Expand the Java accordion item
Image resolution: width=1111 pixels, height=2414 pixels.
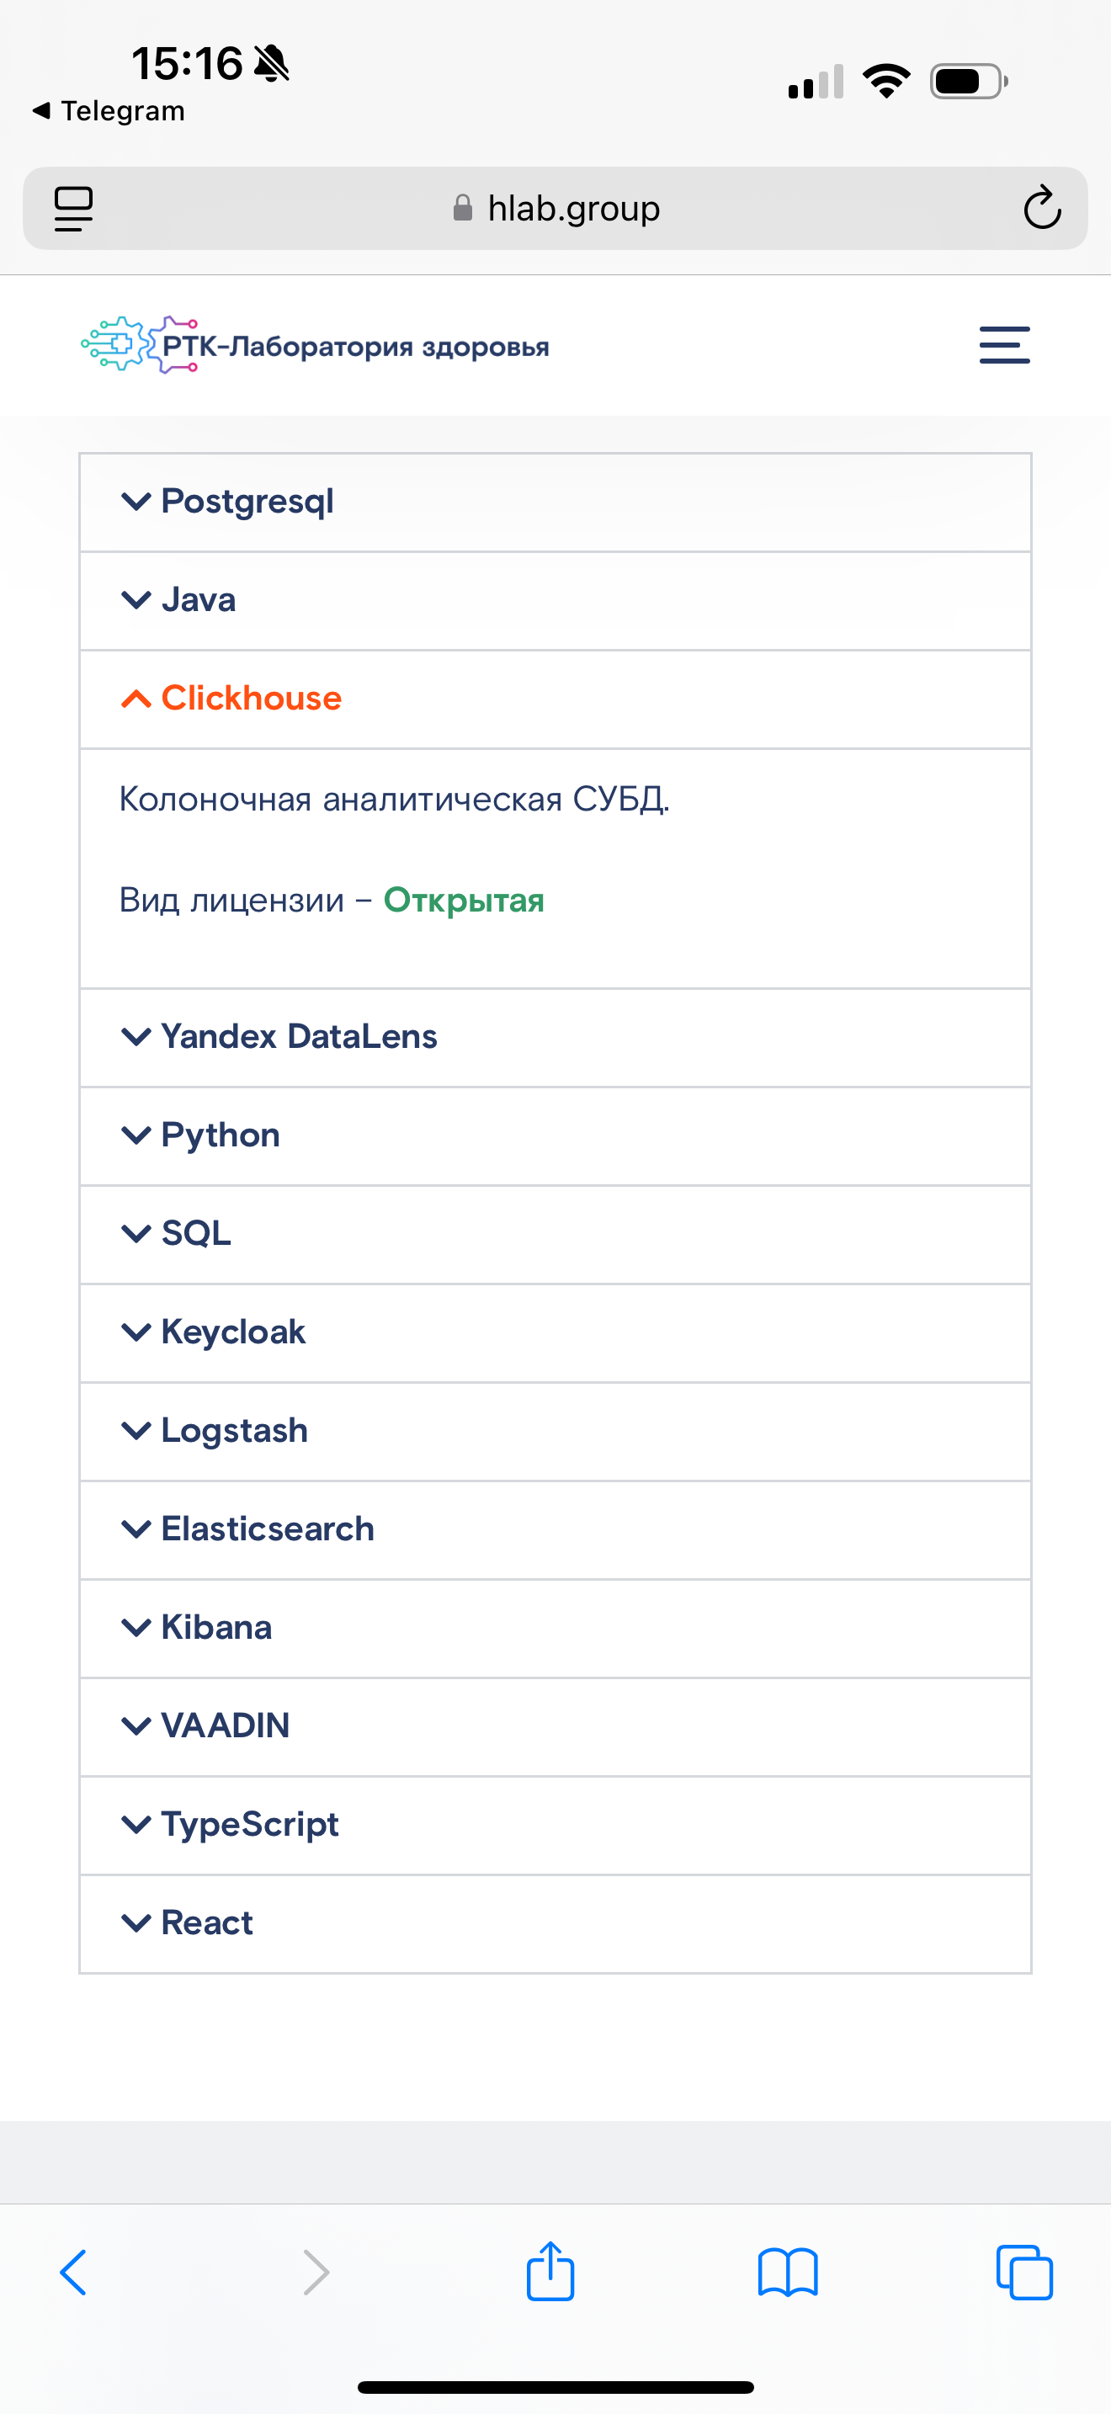coord(555,600)
